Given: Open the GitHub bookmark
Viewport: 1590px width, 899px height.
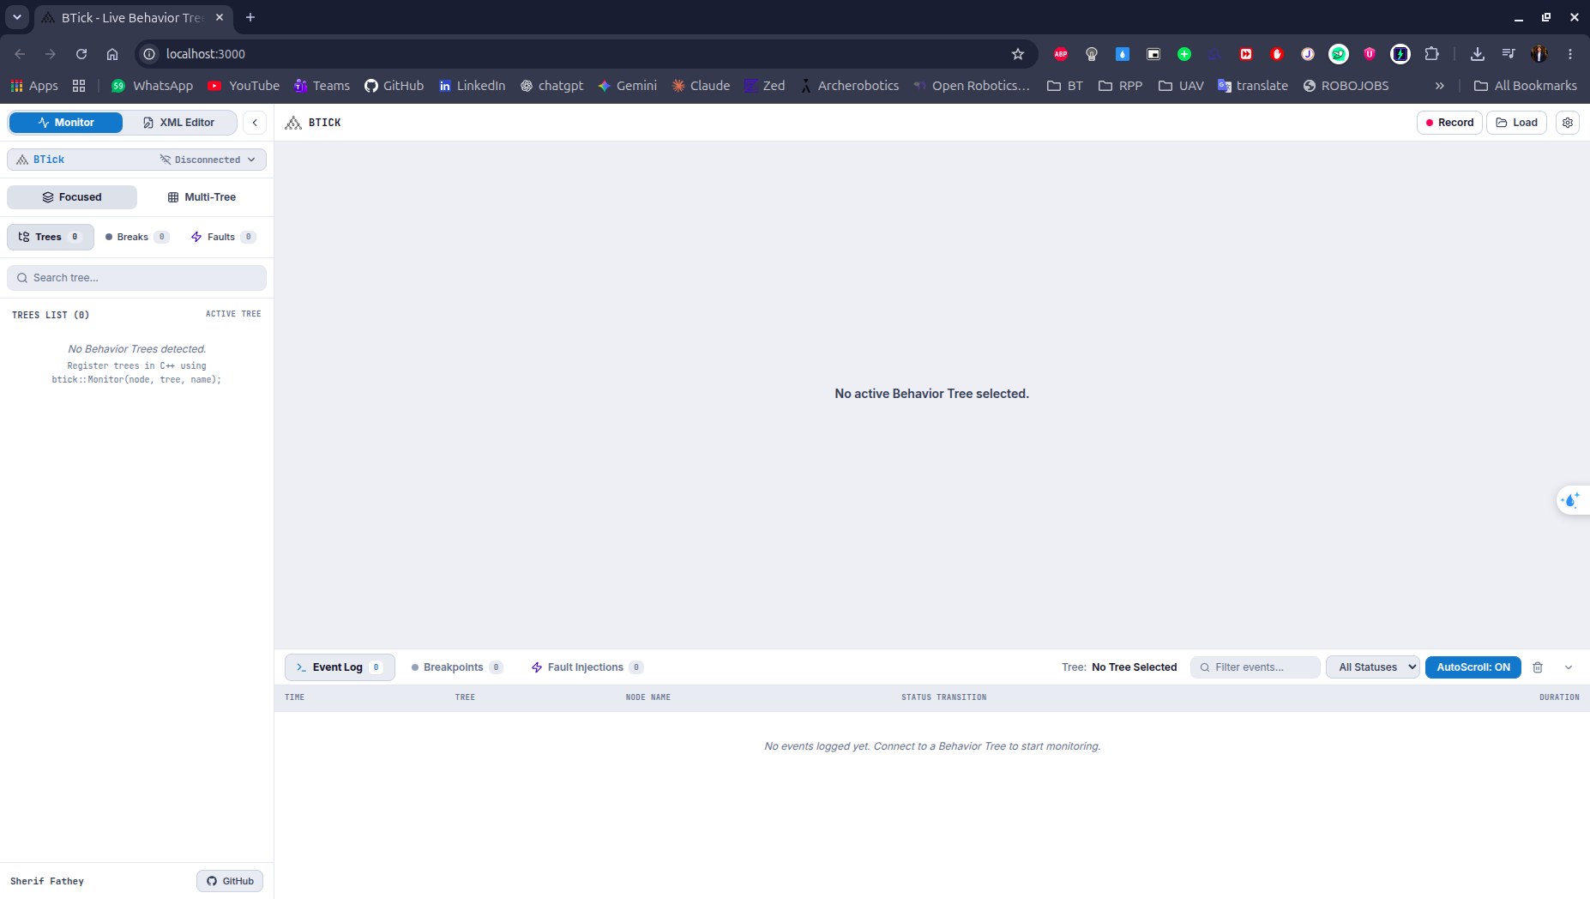Looking at the screenshot, I should (394, 86).
